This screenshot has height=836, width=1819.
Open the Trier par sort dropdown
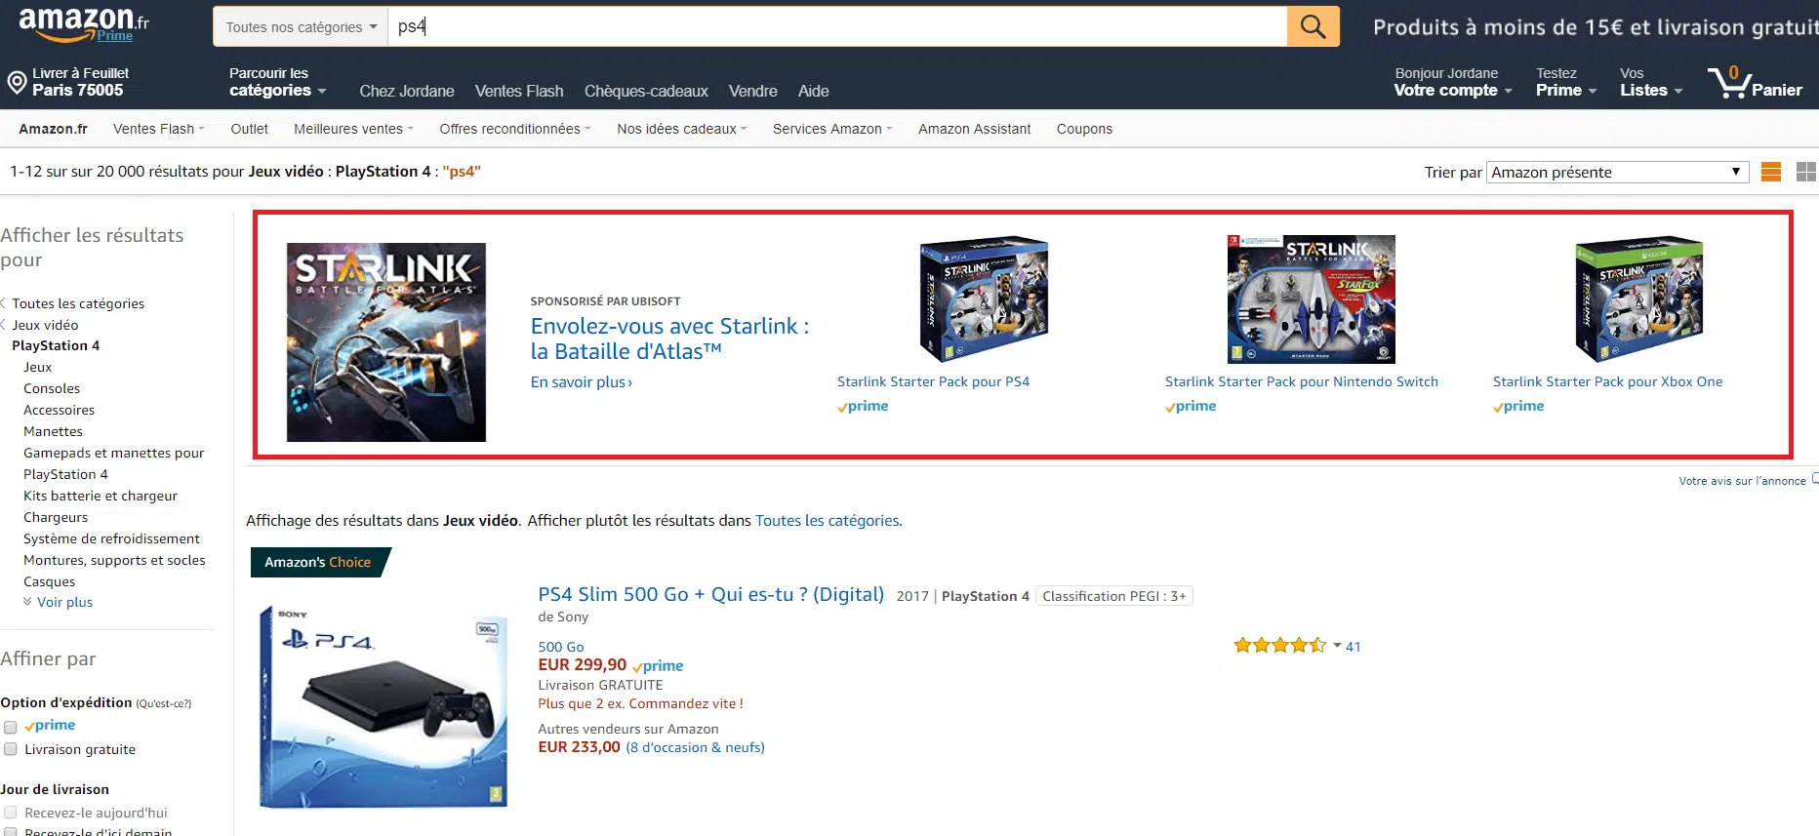[x=1615, y=172]
